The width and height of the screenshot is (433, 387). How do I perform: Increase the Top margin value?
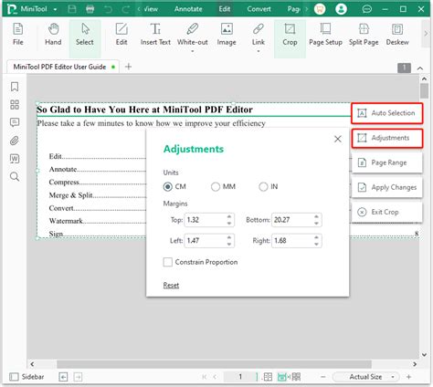pos(229,216)
